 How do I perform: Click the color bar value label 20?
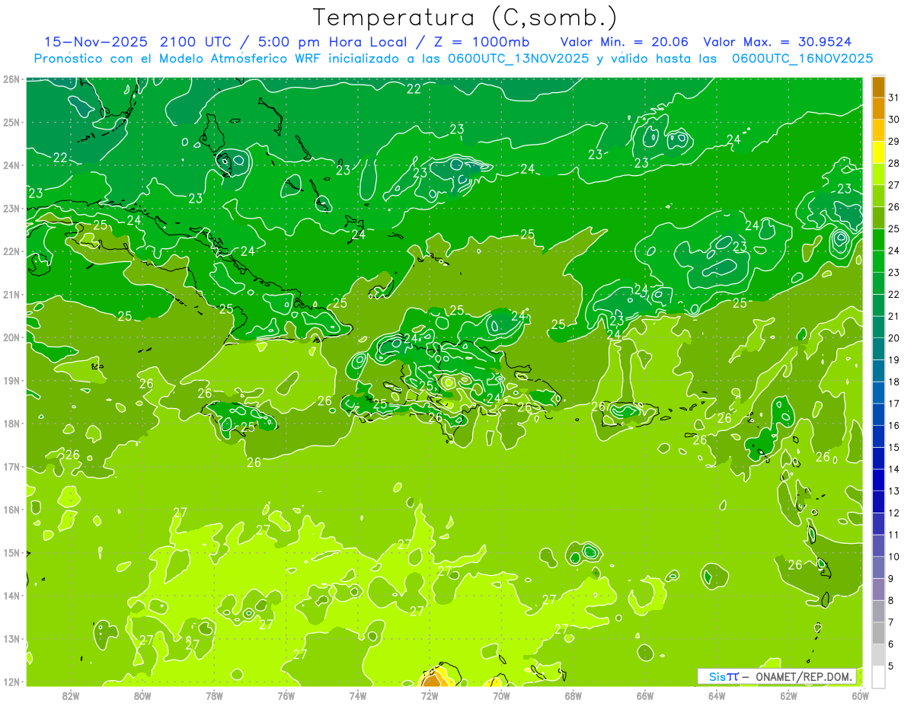(894, 338)
